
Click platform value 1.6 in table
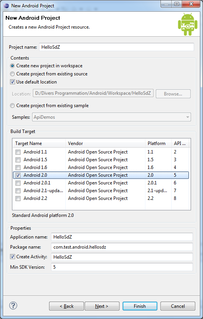coord(150,167)
